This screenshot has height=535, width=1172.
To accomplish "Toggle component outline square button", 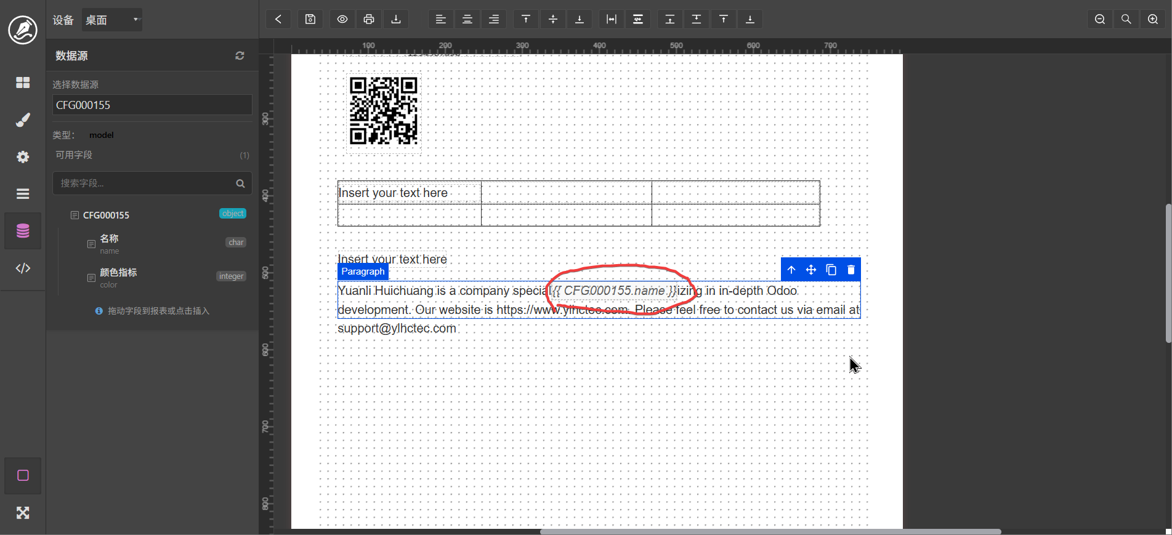I will pos(23,475).
